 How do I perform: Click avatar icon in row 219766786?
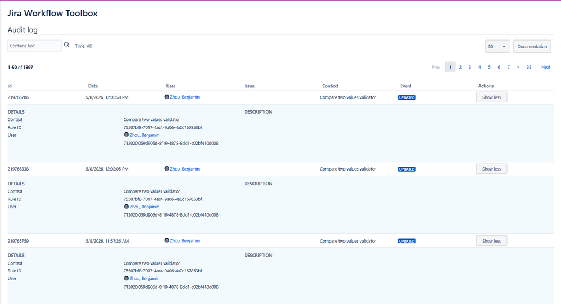click(167, 97)
